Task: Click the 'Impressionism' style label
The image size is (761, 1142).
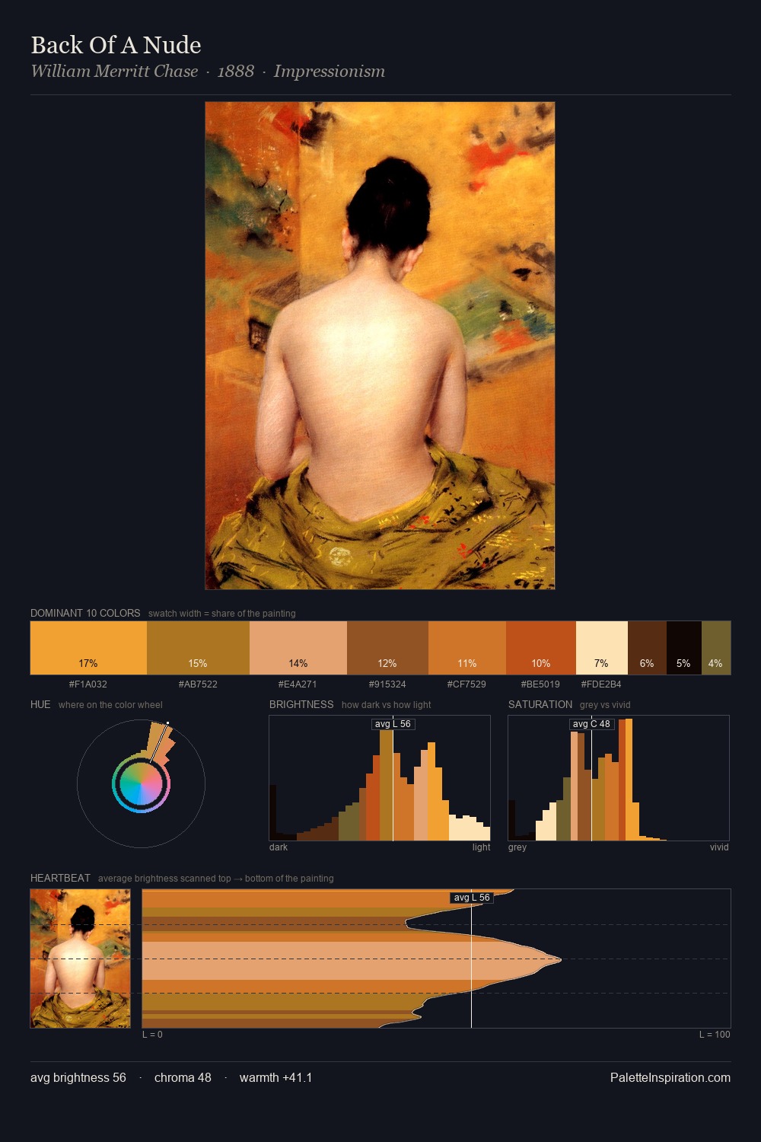Action: tap(330, 71)
